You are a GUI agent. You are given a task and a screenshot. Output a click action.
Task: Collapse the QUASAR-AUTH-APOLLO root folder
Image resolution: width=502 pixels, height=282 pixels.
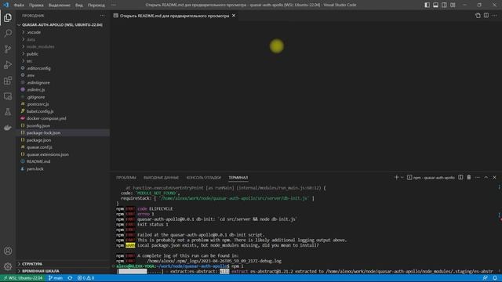pyautogui.click(x=63, y=25)
